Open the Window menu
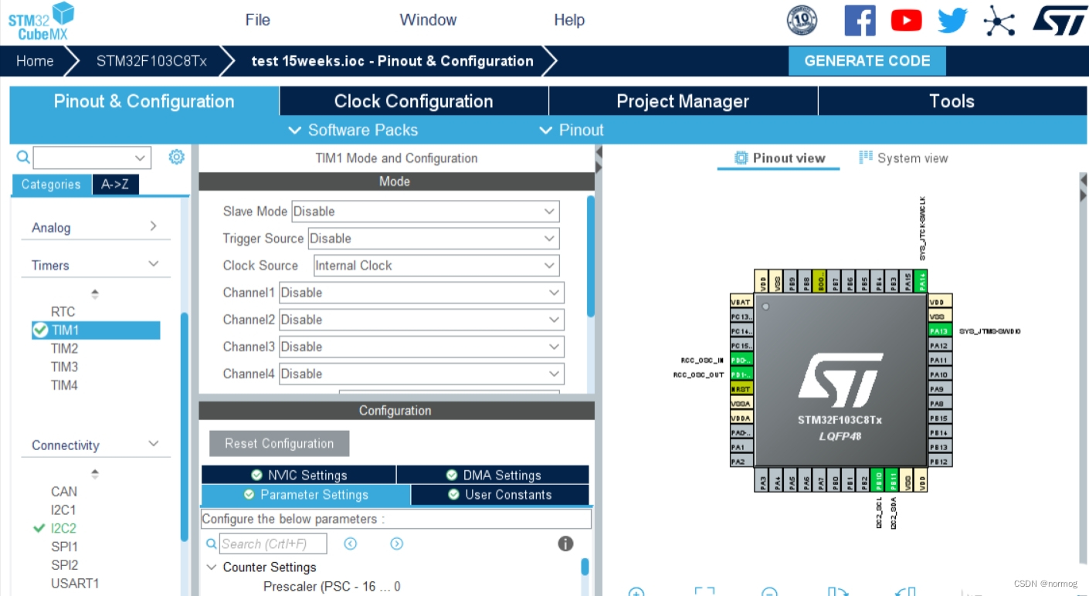The image size is (1089, 596). (x=428, y=20)
